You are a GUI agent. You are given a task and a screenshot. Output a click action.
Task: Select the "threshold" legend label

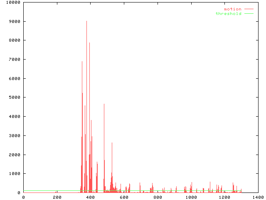pos(228,14)
